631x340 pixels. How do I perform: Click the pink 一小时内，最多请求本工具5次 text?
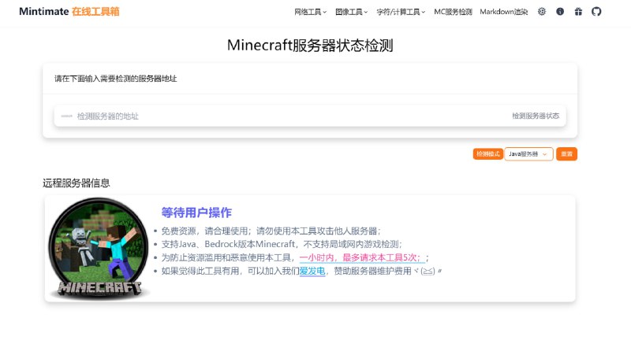tap(361, 257)
